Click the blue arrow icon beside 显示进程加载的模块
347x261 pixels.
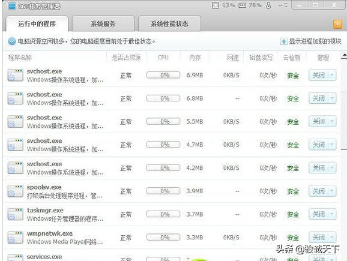(284, 41)
